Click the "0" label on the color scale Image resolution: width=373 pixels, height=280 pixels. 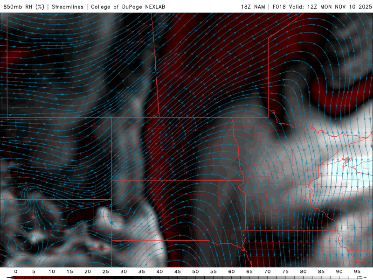tap(16, 272)
